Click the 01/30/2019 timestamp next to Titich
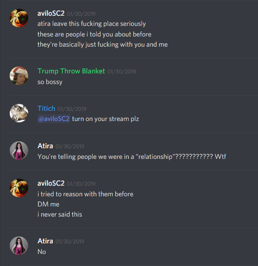 72,109
